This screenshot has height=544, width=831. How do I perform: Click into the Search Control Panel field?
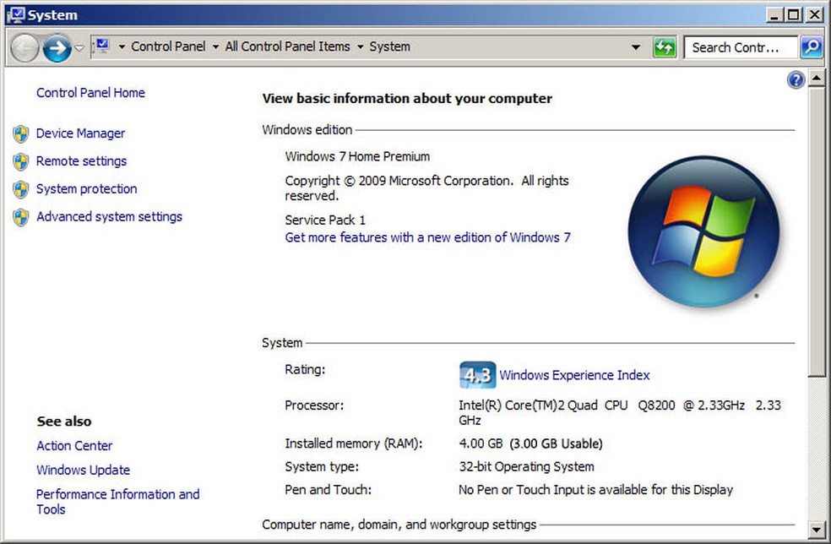click(x=741, y=47)
